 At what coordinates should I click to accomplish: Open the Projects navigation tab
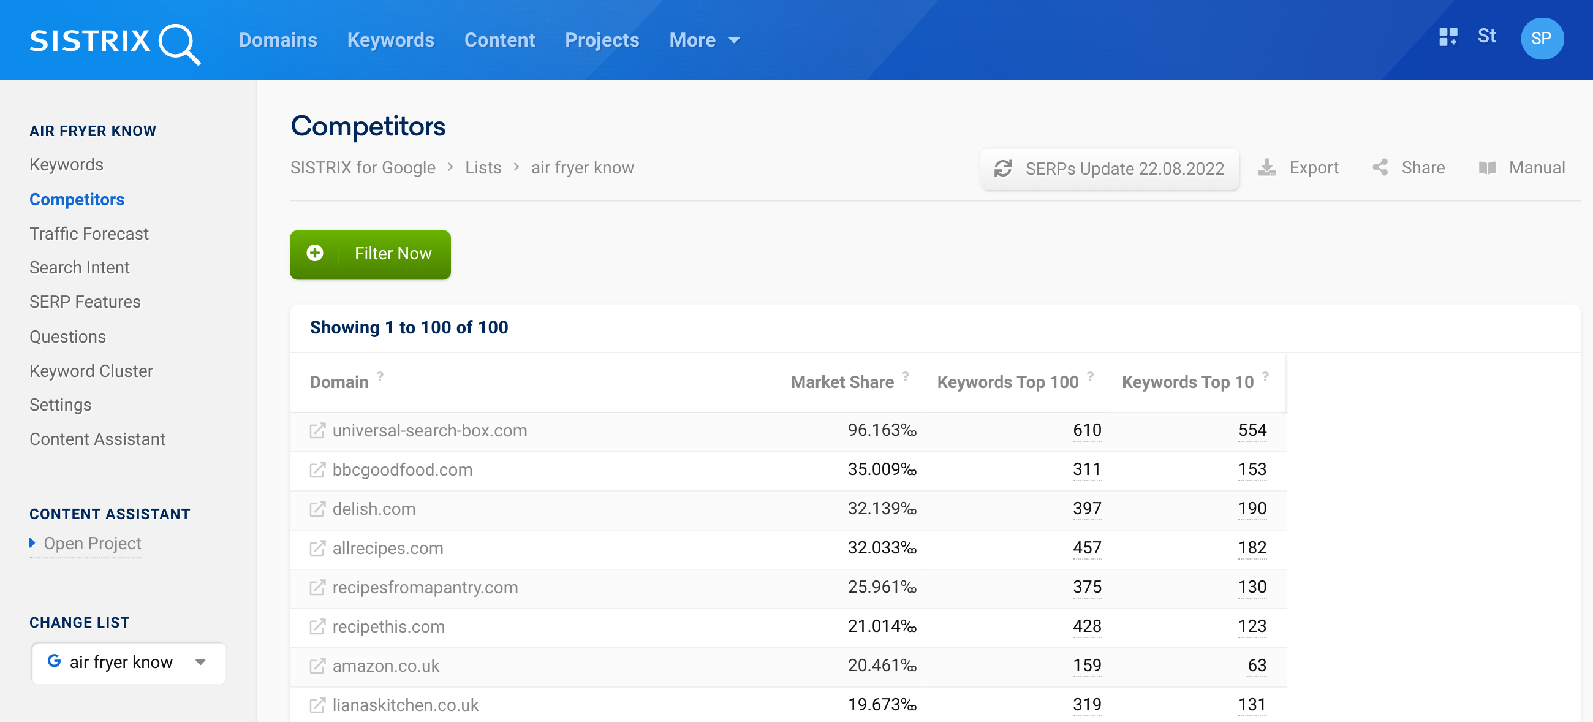pos(602,40)
